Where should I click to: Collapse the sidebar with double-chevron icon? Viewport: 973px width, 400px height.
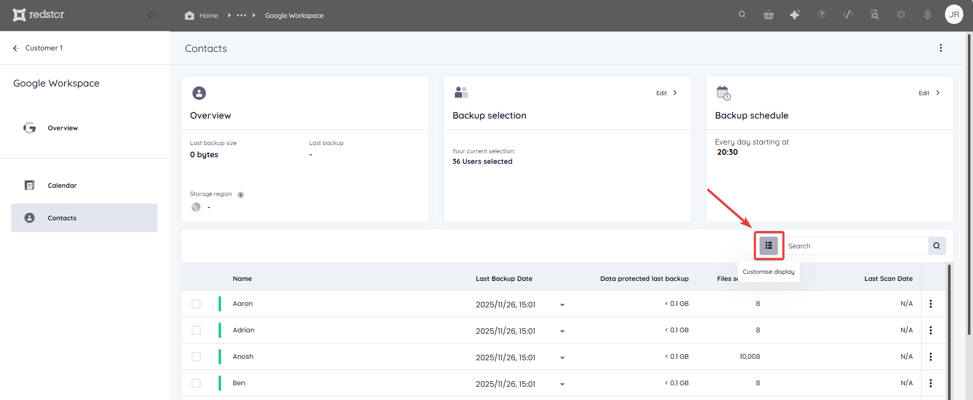[151, 15]
